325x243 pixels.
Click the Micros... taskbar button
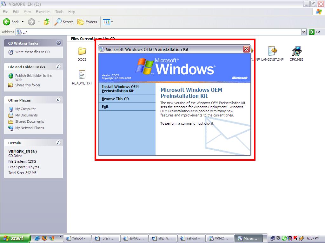(249, 238)
